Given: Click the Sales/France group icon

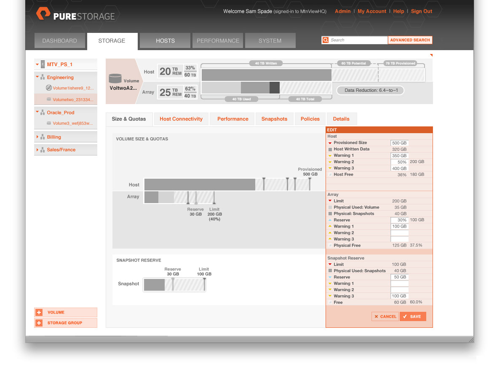Looking at the screenshot, I should pyautogui.click(x=43, y=150).
